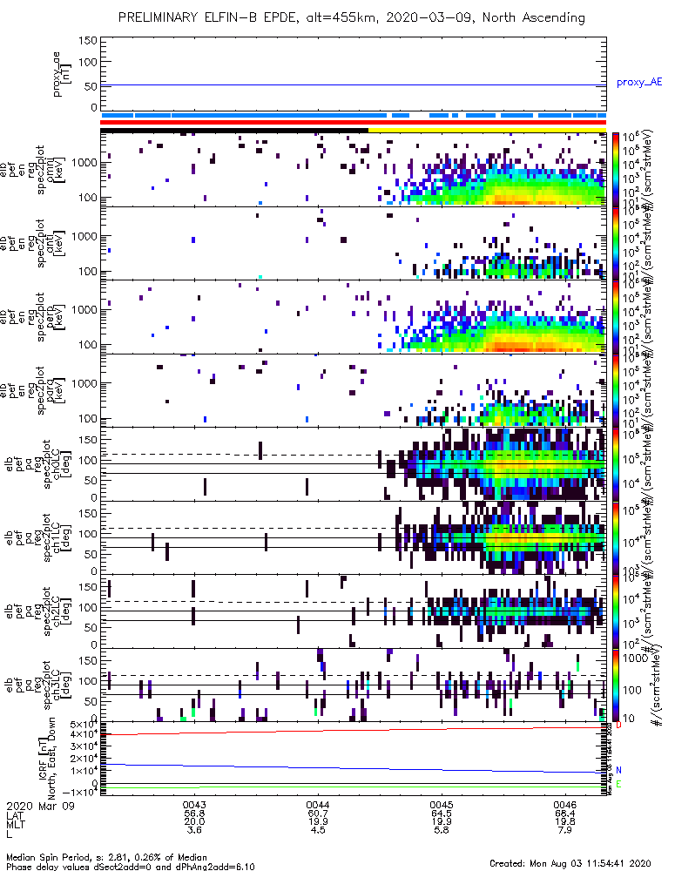The height and width of the screenshot is (871, 675).
Task: Click the blue 'N' IGRF legend letter
Action: 619,770
